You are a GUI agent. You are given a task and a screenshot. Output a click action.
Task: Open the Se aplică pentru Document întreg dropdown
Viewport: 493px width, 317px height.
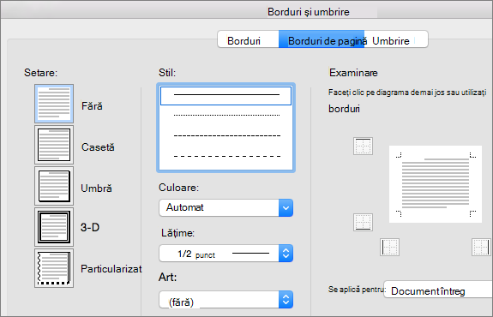(x=438, y=290)
